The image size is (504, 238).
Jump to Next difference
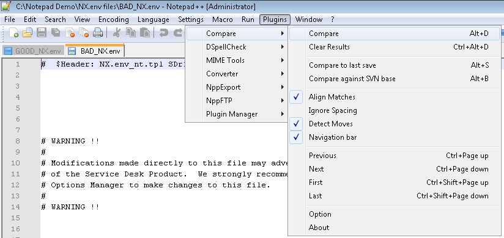click(394, 169)
